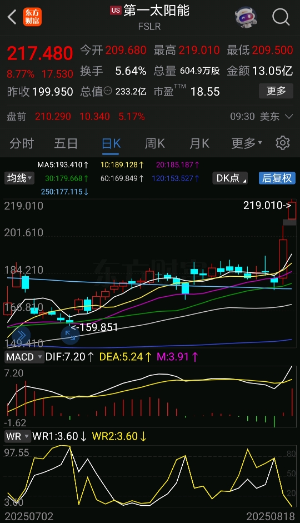Toggle the 后复权 adjustment button
Screen dimensions: 300x523
(x=277, y=178)
